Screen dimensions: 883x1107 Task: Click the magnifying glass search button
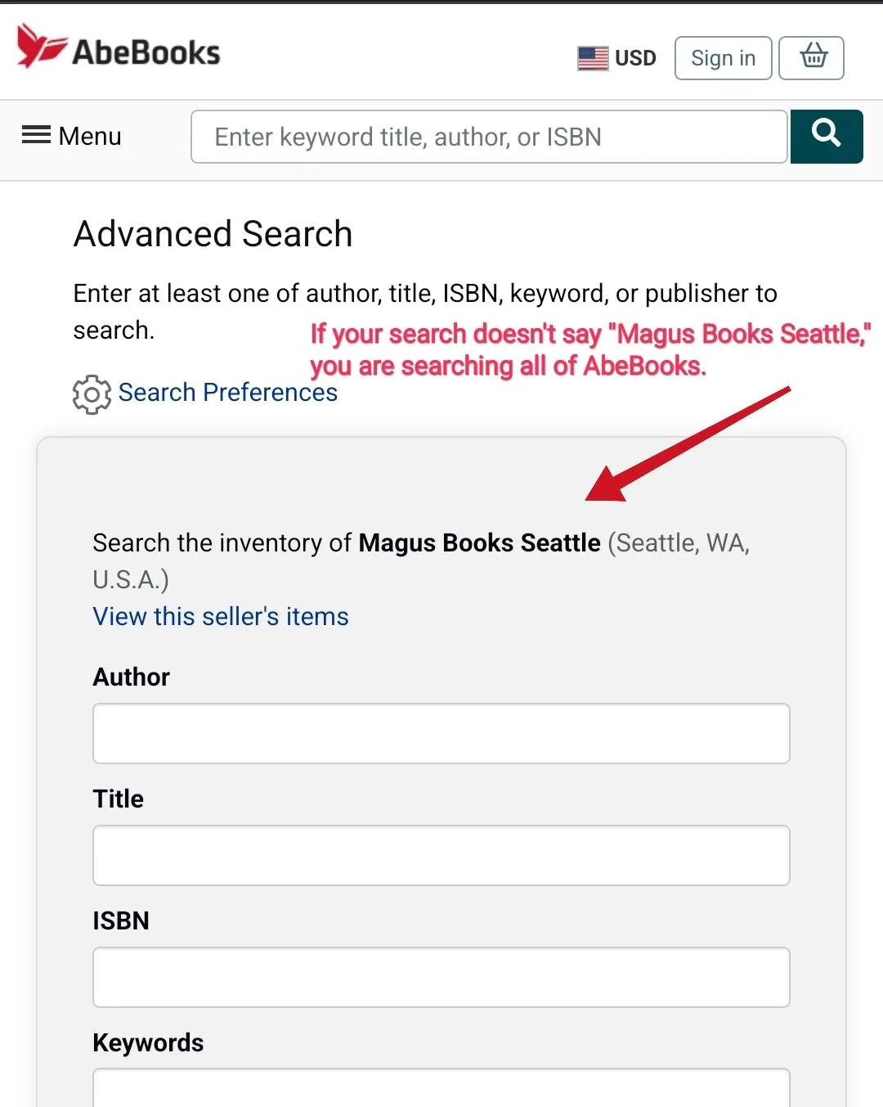(x=826, y=137)
